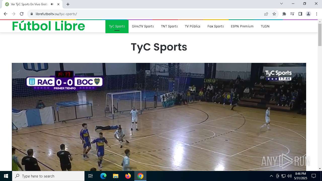322x181 pixels.
Task: Open File Explorer from taskbar
Action: point(116,176)
